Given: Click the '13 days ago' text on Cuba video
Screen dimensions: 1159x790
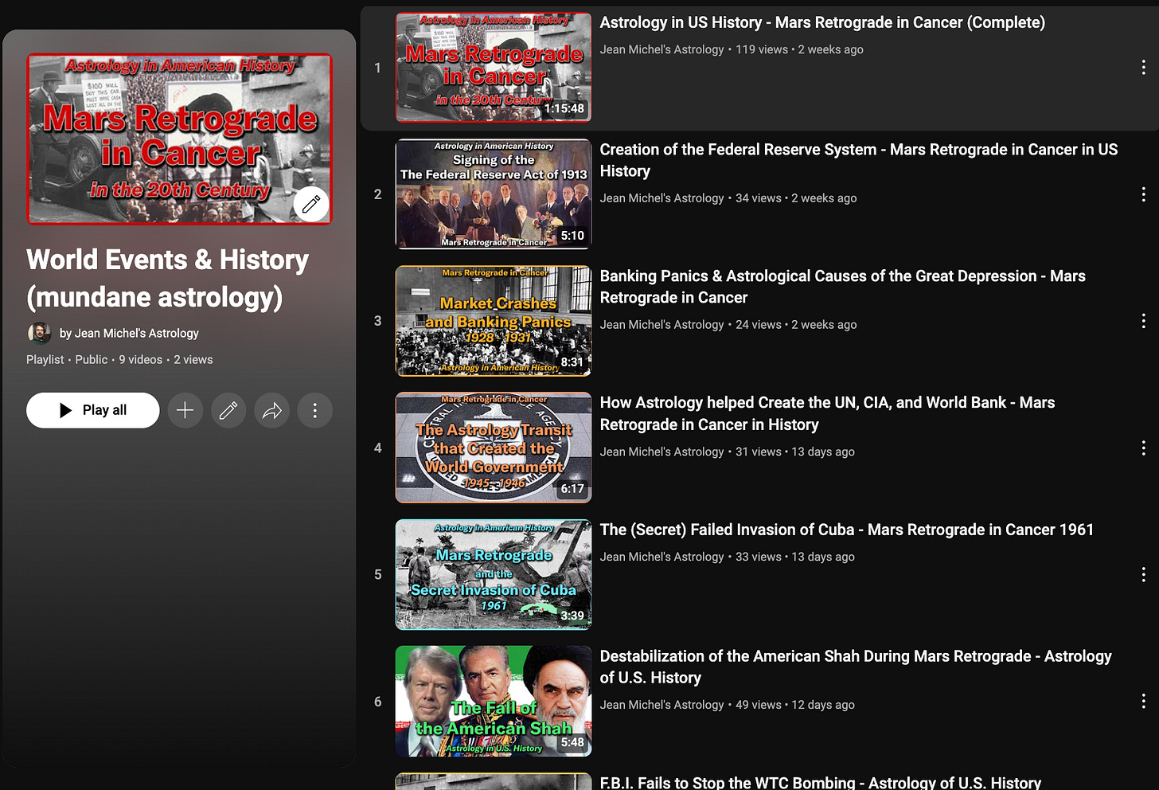Looking at the screenshot, I should coord(823,557).
